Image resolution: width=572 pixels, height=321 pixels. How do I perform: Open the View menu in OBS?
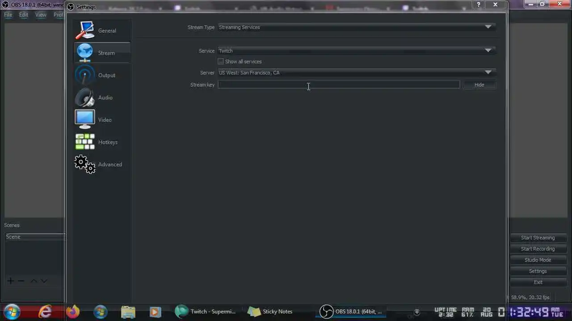point(41,15)
